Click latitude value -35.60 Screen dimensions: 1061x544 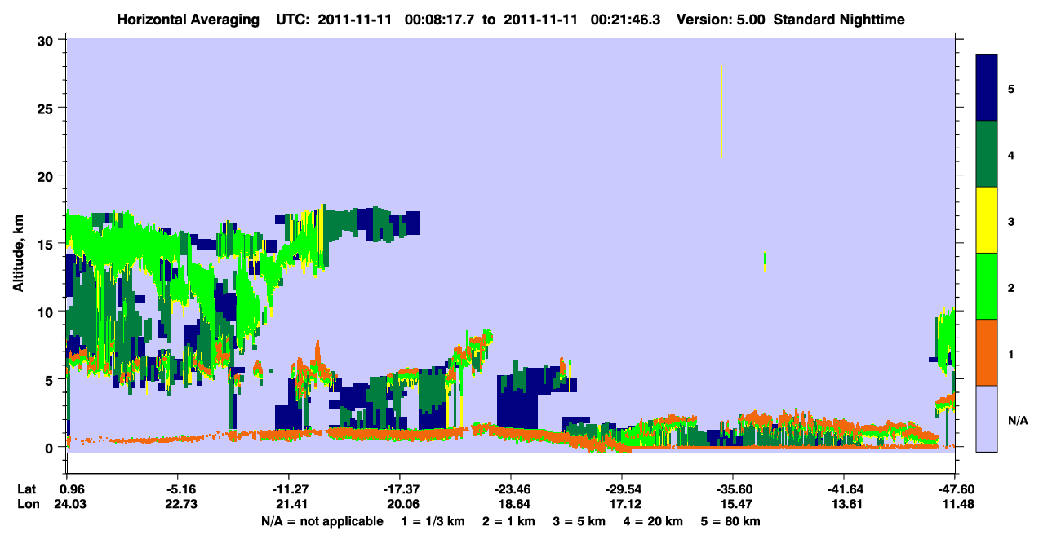tap(733, 489)
